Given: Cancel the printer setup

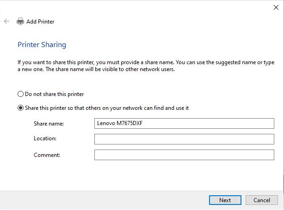Looking at the screenshot, I should (262, 200).
